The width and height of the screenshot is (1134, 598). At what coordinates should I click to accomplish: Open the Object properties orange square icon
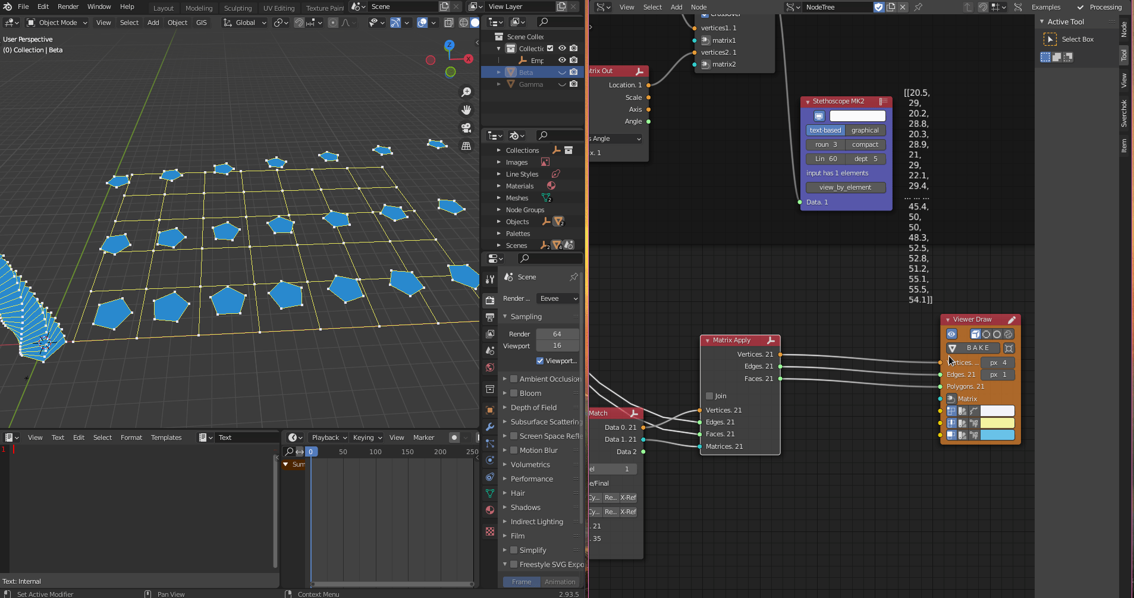tap(490, 410)
